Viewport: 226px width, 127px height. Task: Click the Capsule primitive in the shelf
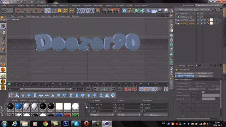(71, 95)
